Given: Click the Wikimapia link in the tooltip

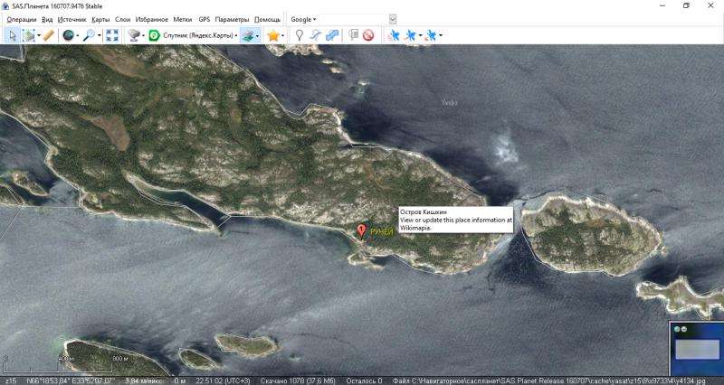Looking at the screenshot, I should pos(416,228).
